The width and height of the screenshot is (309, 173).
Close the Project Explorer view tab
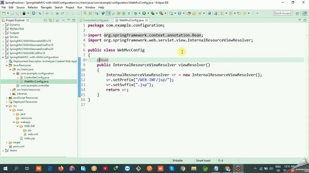pos(28,20)
